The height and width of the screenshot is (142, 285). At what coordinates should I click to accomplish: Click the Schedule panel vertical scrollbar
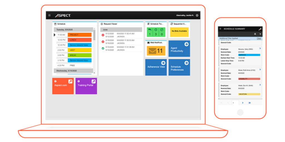click(94, 36)
